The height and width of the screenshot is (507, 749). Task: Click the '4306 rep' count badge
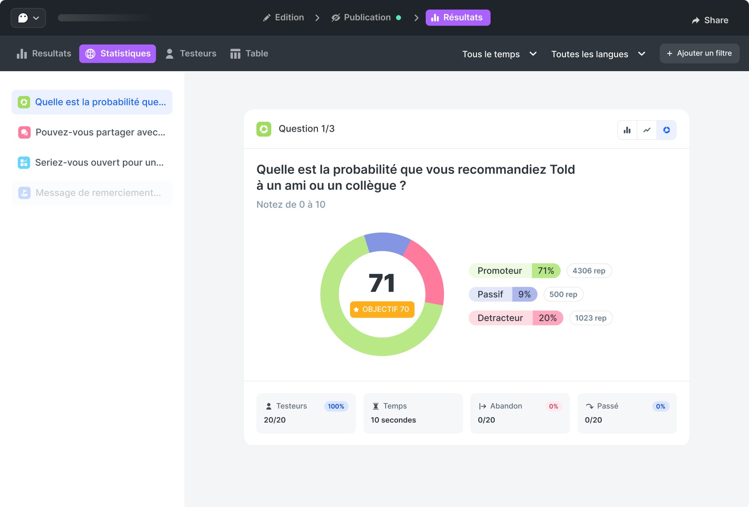tap(589, 270)
